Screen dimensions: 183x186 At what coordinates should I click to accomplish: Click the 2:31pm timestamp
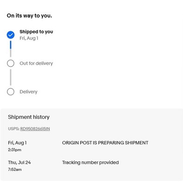point(14,150)
